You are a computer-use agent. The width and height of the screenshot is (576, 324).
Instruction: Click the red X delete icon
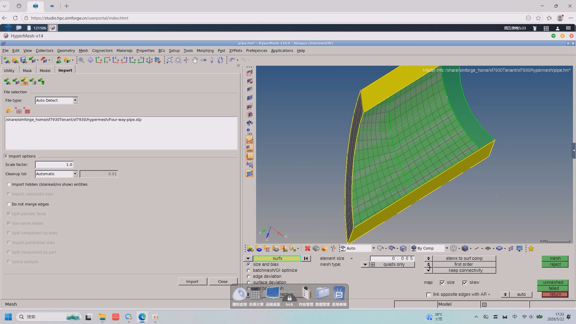click(307, 248)
